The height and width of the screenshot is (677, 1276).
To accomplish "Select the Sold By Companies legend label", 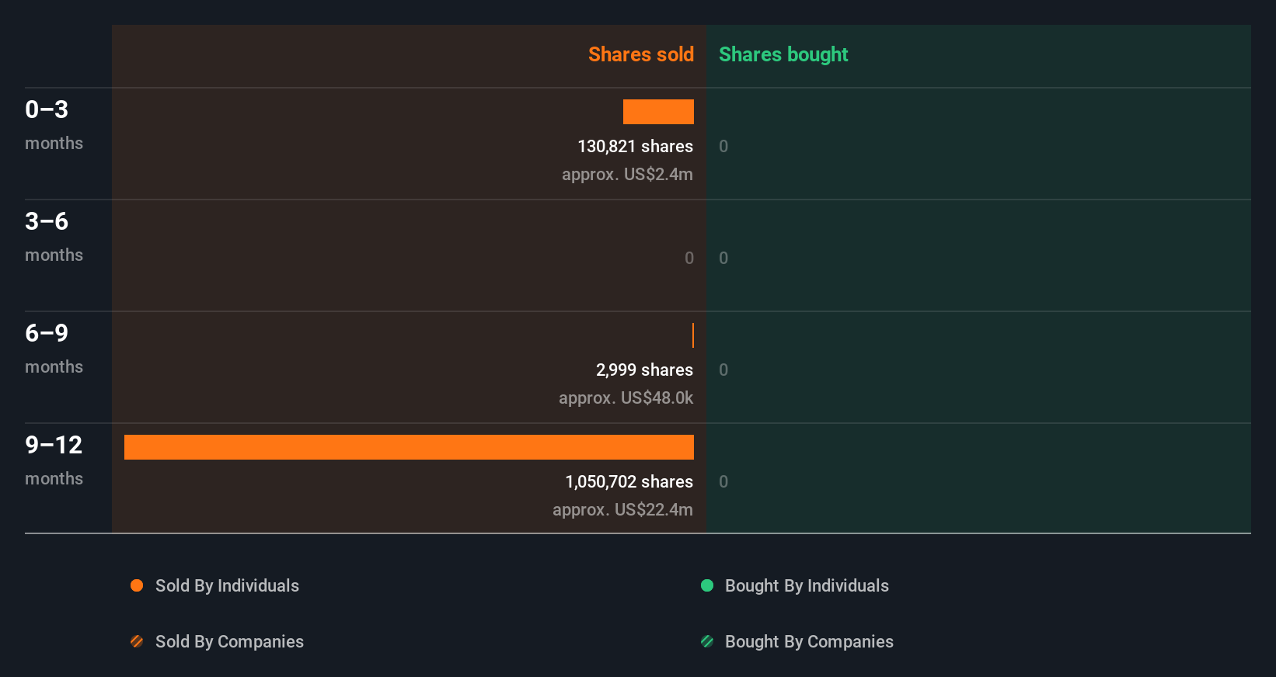I will 229,641.
